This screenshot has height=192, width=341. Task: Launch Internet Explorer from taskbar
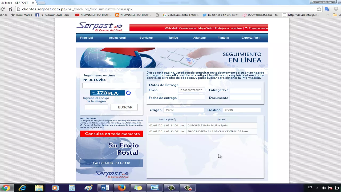[x=22, y=188]
